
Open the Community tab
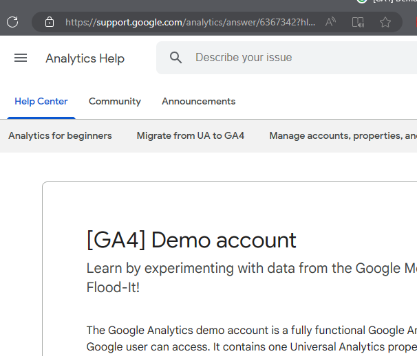[x=115, y=102]
